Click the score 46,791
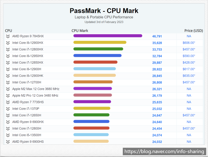Image resolution: width=208 pixels, height=157 pixels. [157, 36]
